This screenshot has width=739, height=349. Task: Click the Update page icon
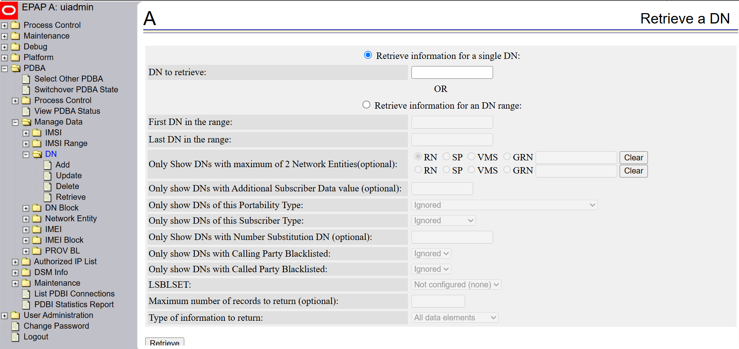pos(48,175)
